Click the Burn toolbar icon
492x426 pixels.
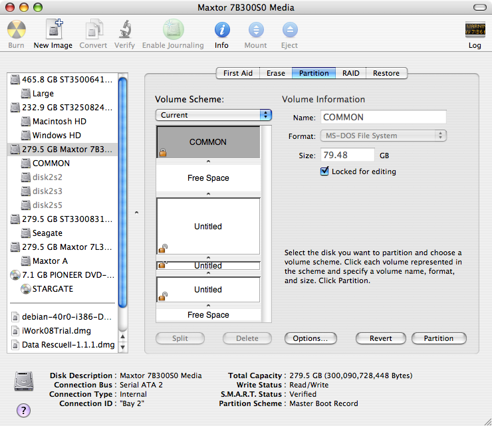pyautogui.click(x=17, y=30)
